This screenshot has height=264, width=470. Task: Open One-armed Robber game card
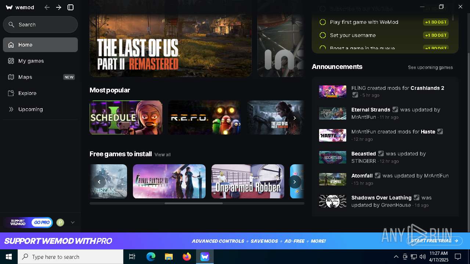pyautogui.click(x=248, y=181)
